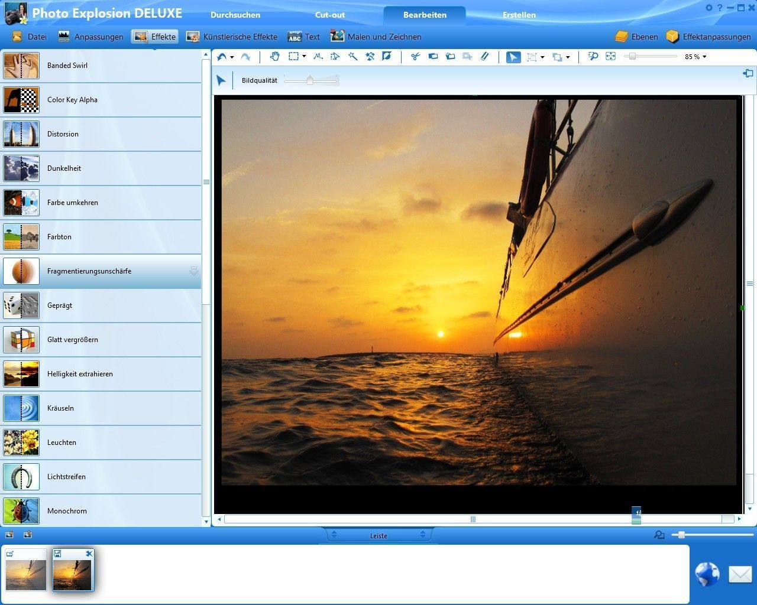
Task: Click the Künstlerische Effekte button
Action: pos(232,37)
